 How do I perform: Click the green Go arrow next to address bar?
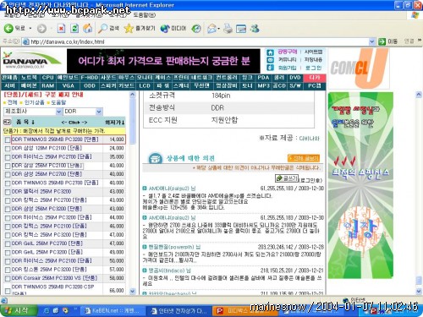(x=382, y=41)
